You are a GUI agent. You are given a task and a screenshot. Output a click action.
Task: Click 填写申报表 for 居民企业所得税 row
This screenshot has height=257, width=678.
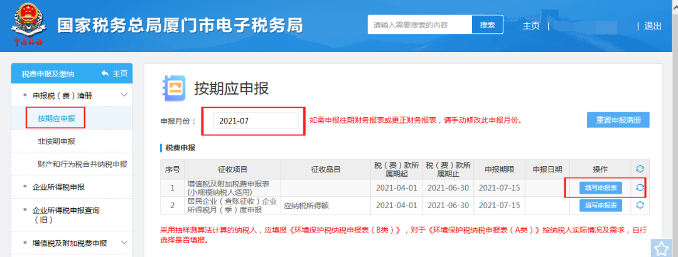point(596,205)
